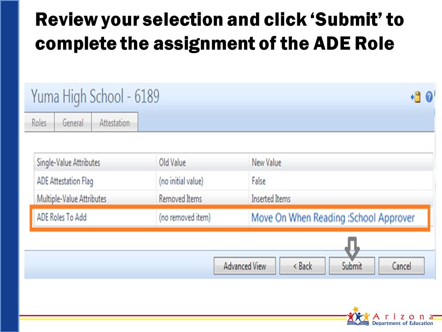Open Advanced View

coord(244,266)
